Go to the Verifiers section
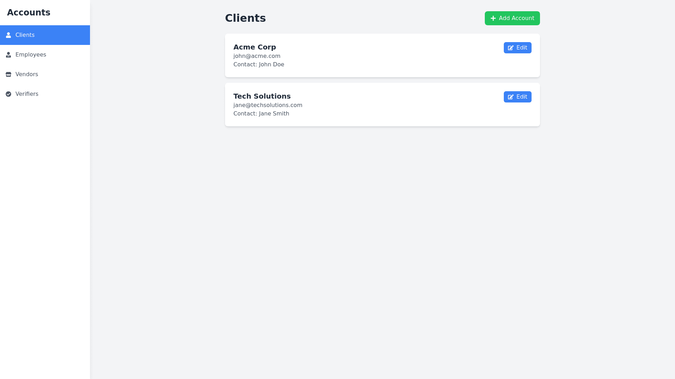 (x=27, y=94)
